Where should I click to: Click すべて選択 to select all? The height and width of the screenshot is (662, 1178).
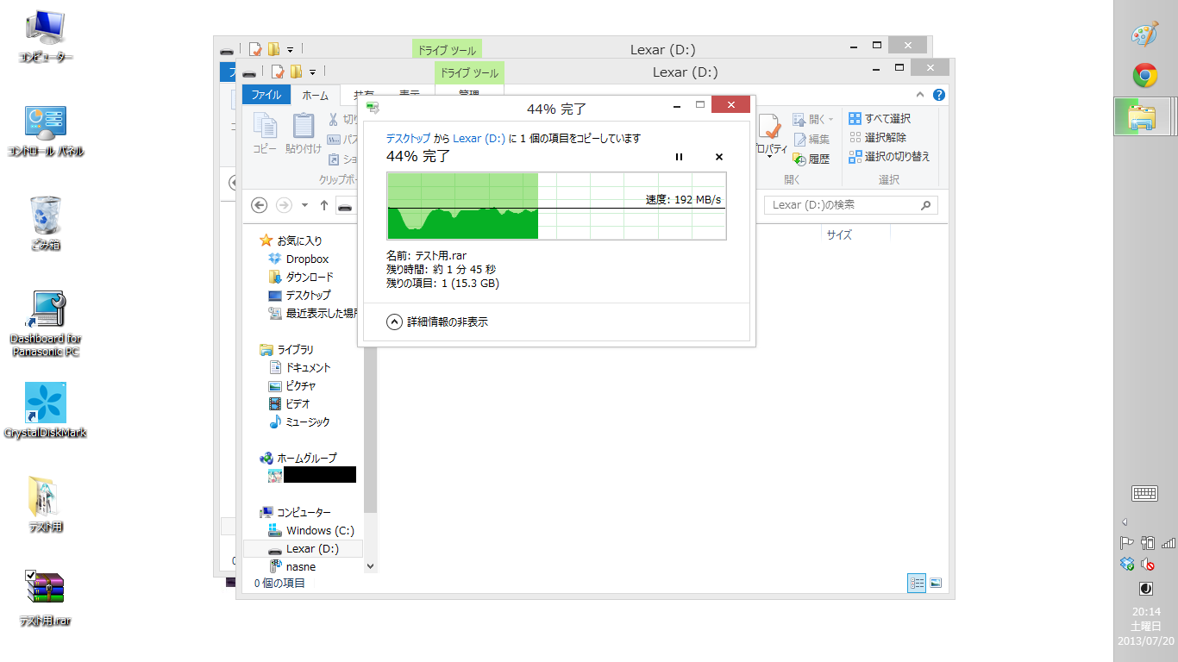click(880, 119)
